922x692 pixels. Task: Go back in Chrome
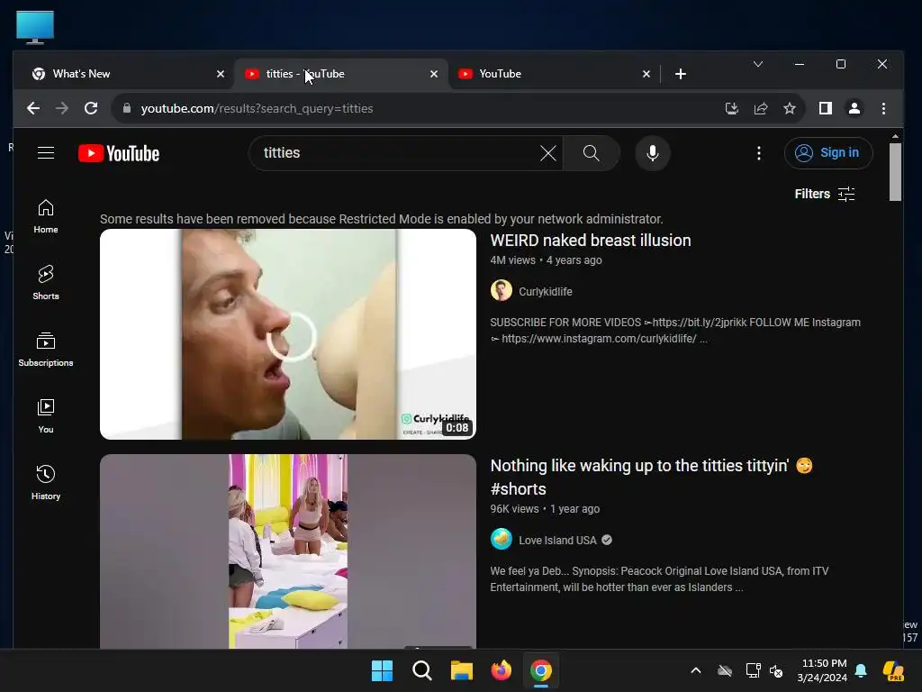click(x=33, y=108)
